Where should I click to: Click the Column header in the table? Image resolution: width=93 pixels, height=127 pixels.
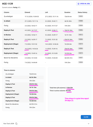pyautogui.click(x=7, y=12)
